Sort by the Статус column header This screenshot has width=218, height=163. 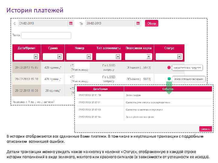pos(169,48)
